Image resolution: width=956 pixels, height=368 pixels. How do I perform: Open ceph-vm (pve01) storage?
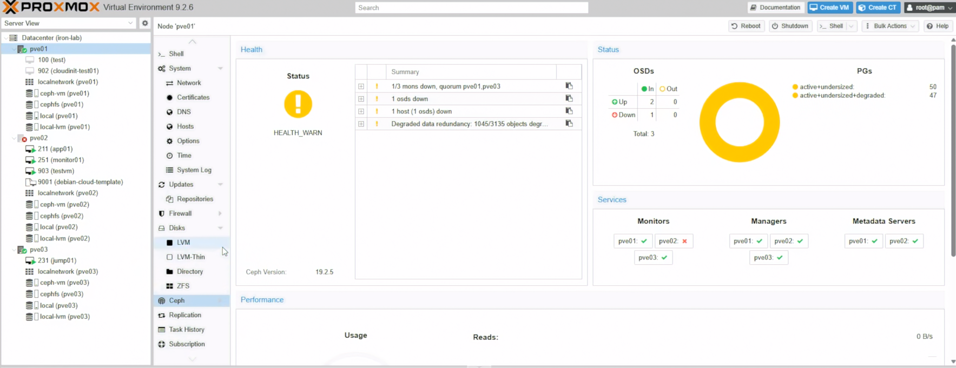point(64,93)
